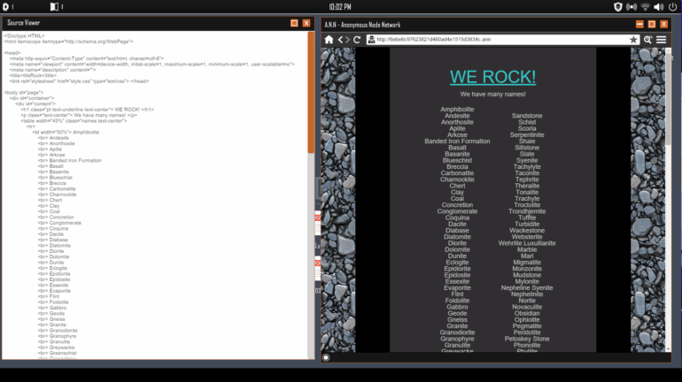Image resolution: width=682 pixels, height=382 pixels.
Task: Click the URL address bar
Action: pyautogui.click(x=496, y=40)
